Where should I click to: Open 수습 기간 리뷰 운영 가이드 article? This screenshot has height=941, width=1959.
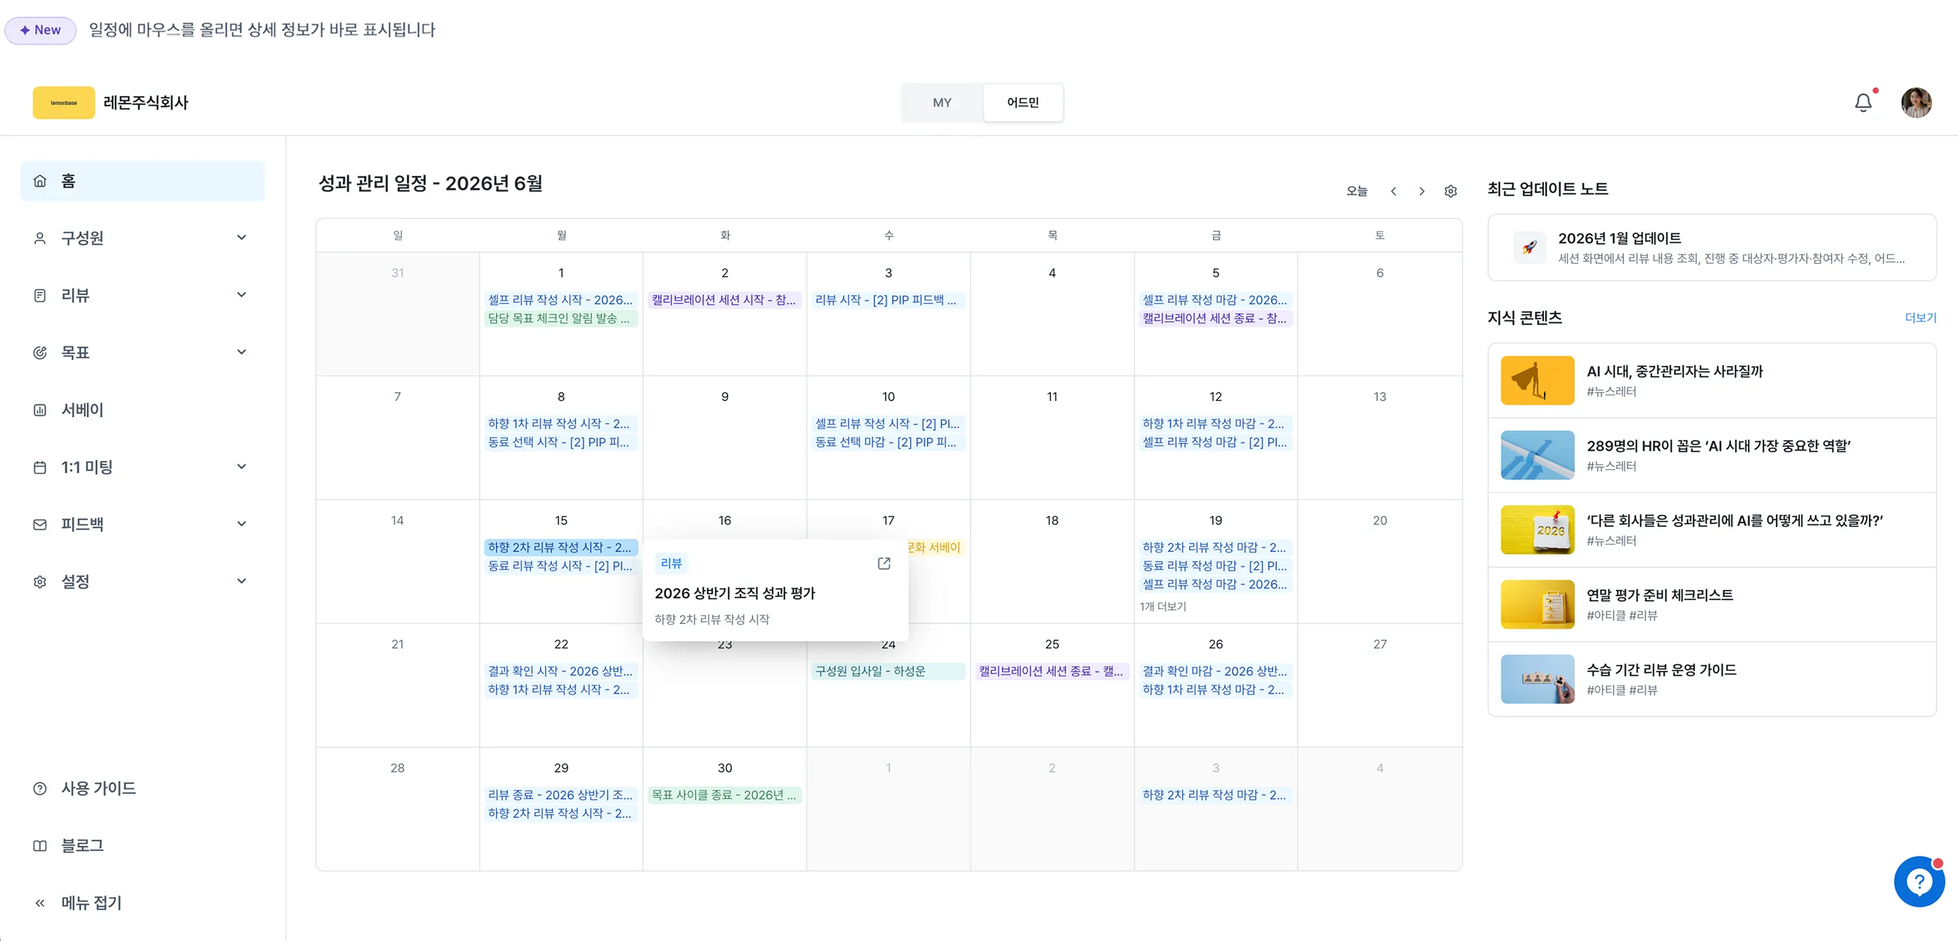coord(1712,679)
